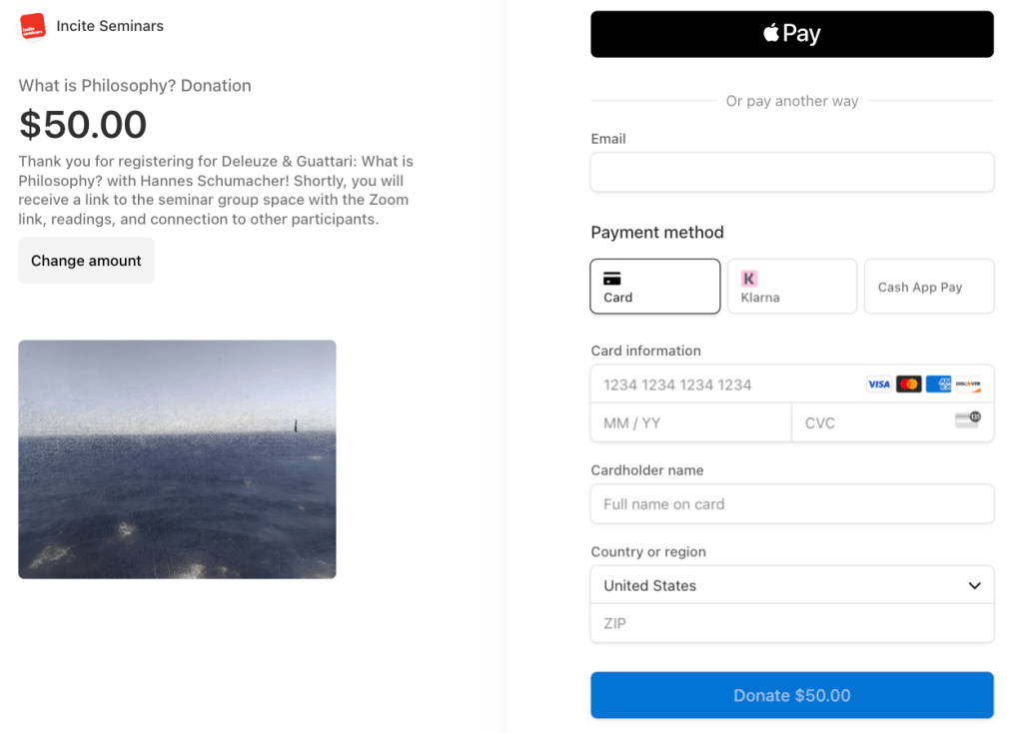Screen dimensions: 1023x733
Task: Click the Visa card brand icon
Action: 879,384
